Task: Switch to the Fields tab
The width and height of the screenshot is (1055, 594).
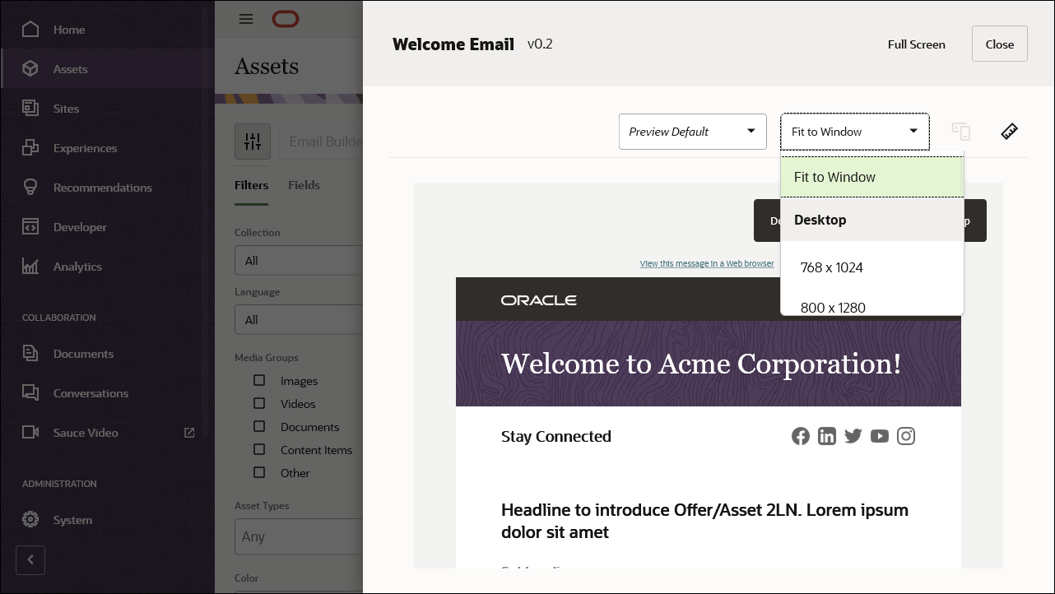Action: coord(304,185)
